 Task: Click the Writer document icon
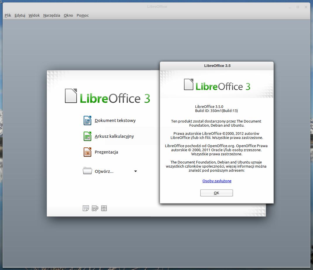pos(87,121)
